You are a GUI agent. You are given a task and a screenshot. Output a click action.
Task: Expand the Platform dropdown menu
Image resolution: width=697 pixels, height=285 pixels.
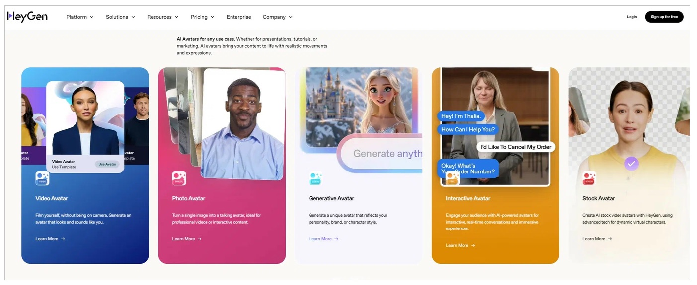(x=80, y=17)
